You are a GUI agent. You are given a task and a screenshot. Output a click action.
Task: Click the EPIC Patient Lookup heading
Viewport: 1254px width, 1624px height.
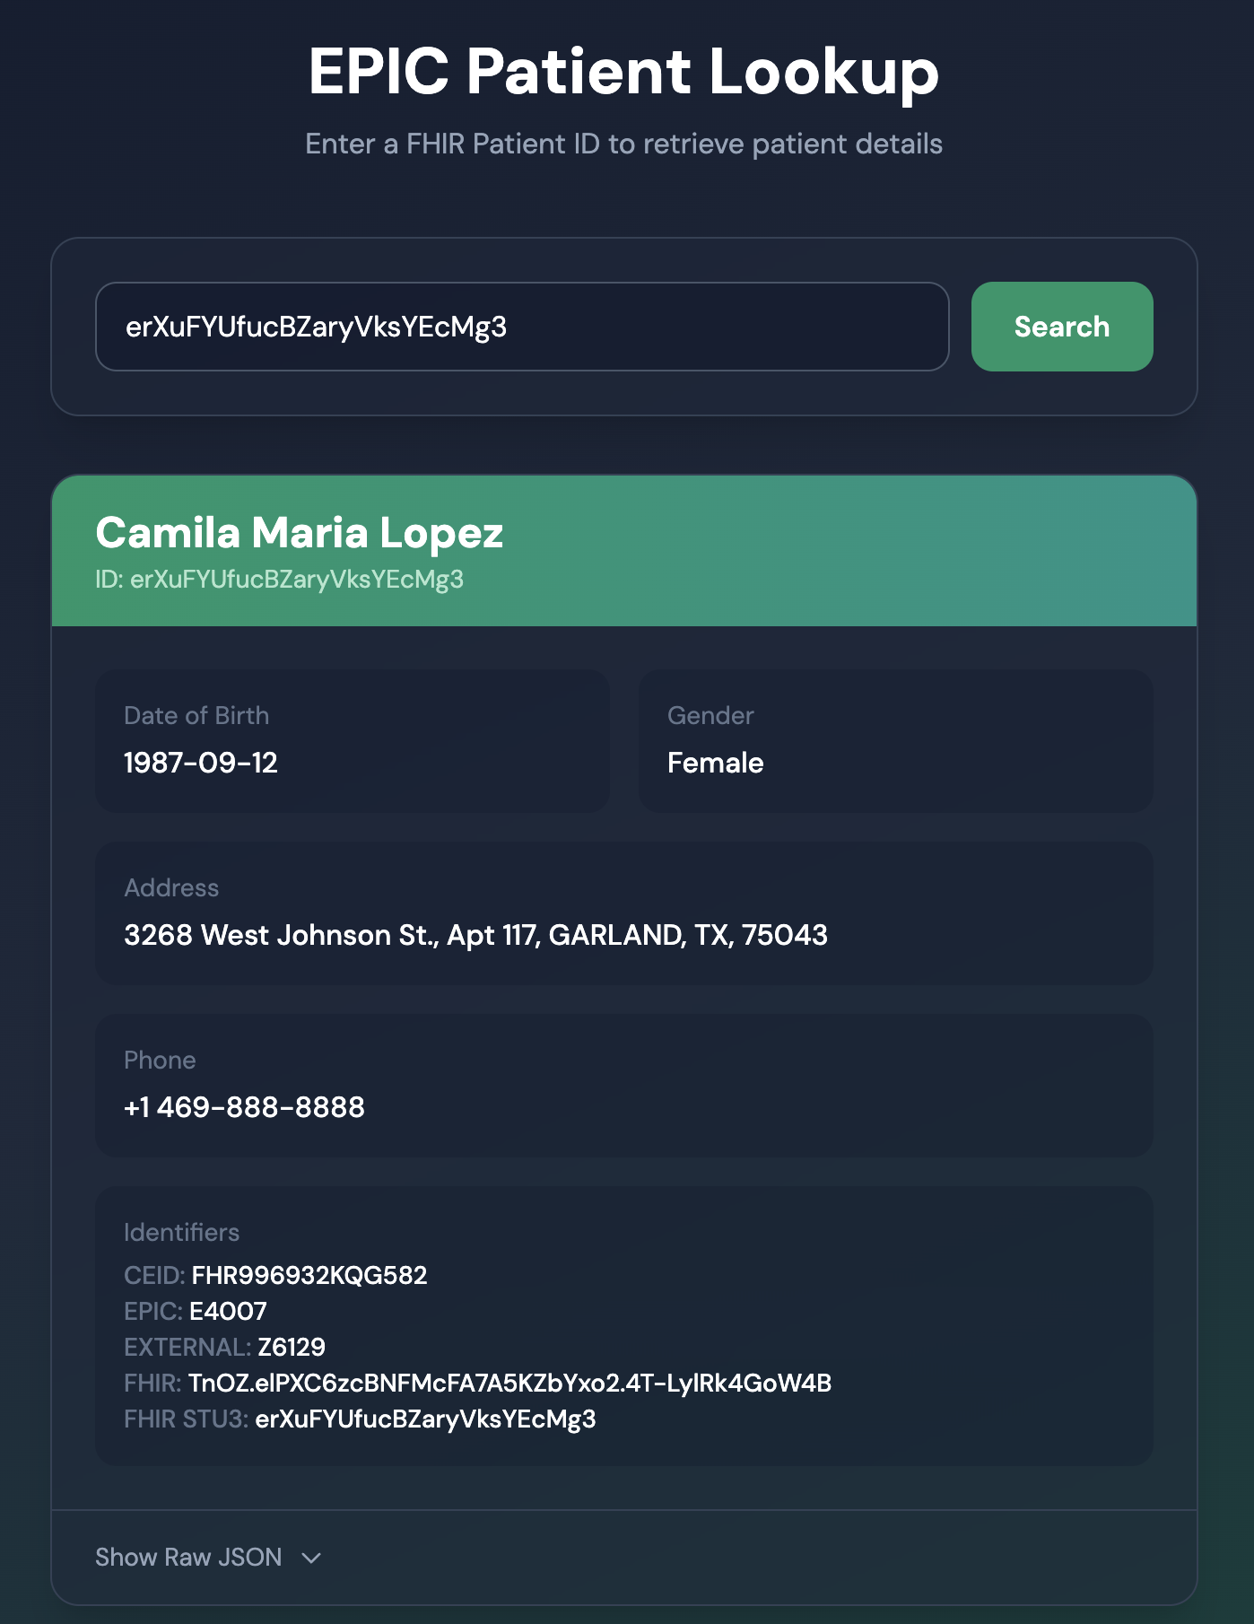coord(623,71)
